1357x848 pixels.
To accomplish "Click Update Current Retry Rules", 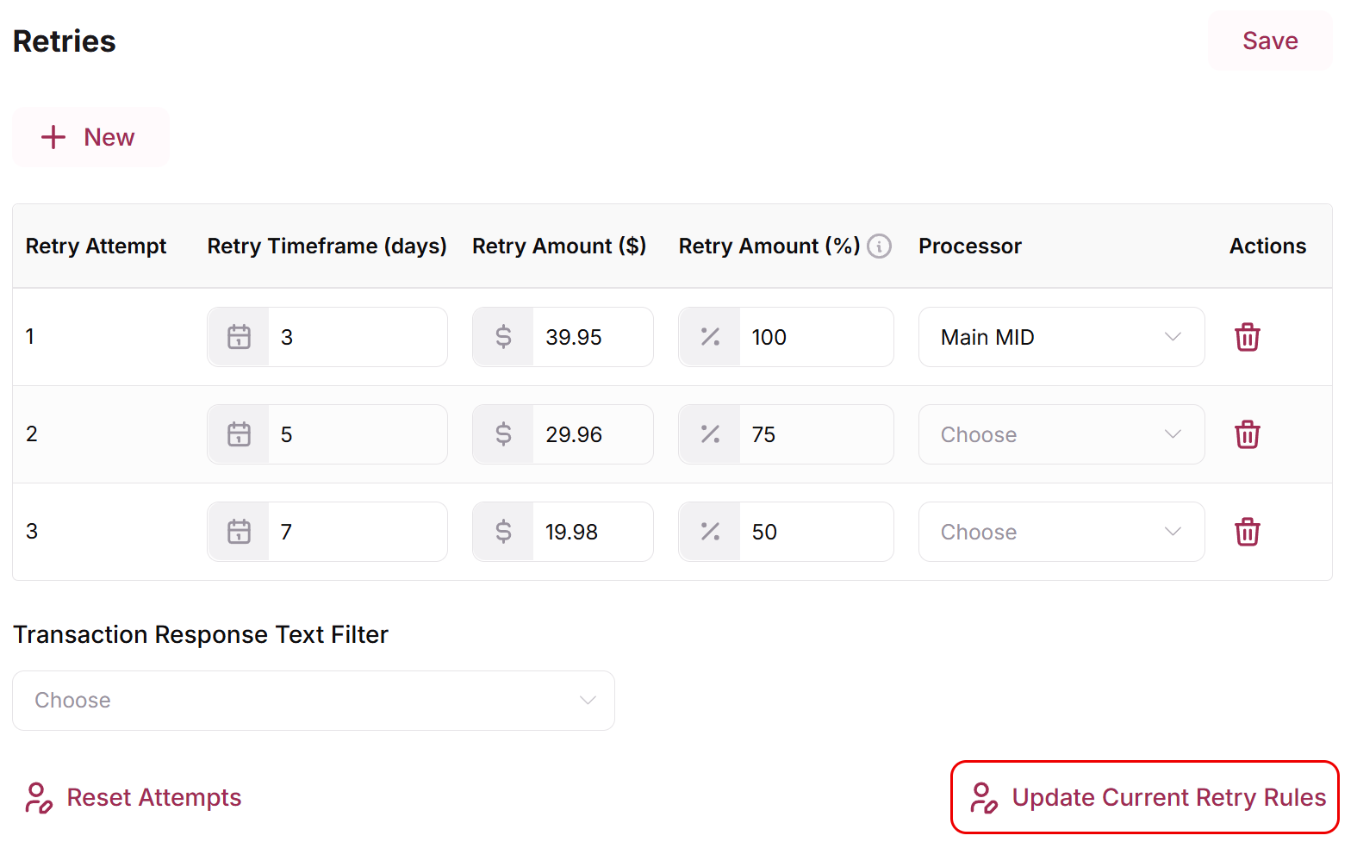I will (x=1145, y=797).
